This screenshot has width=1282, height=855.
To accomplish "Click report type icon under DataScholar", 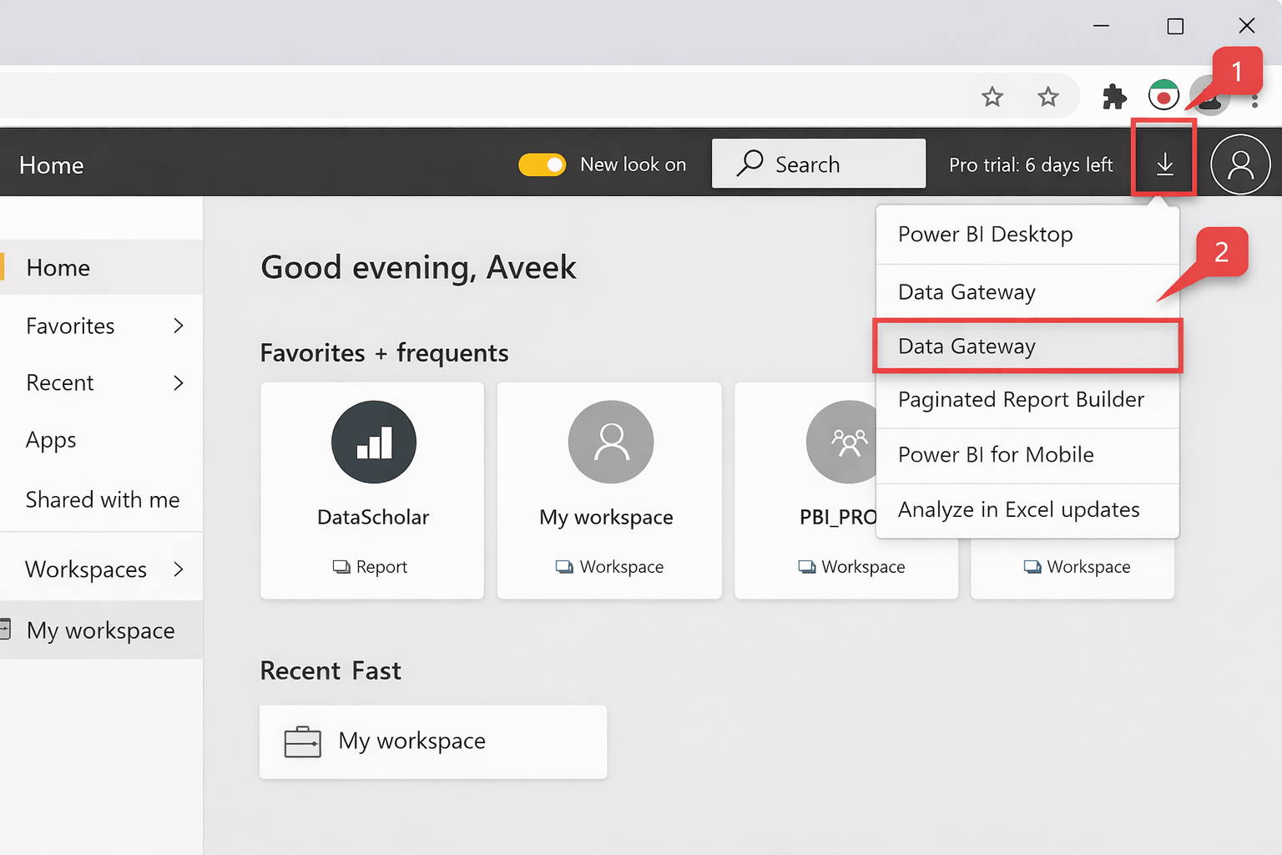I will (341, 567).
